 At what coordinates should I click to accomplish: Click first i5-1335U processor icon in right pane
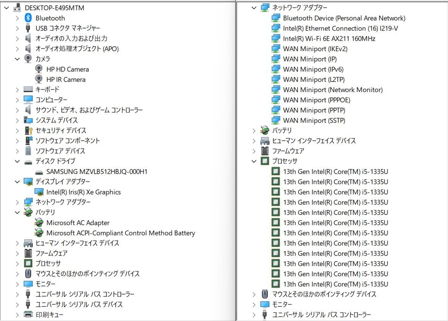click(x=275, y=171)
